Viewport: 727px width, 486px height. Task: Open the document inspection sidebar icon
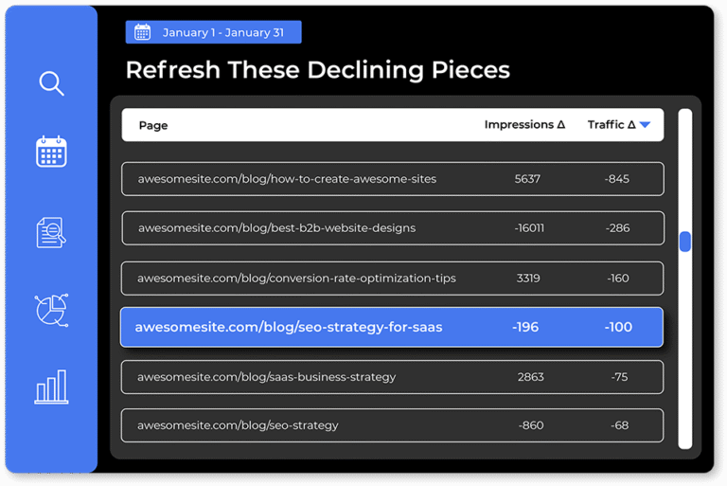51,232
